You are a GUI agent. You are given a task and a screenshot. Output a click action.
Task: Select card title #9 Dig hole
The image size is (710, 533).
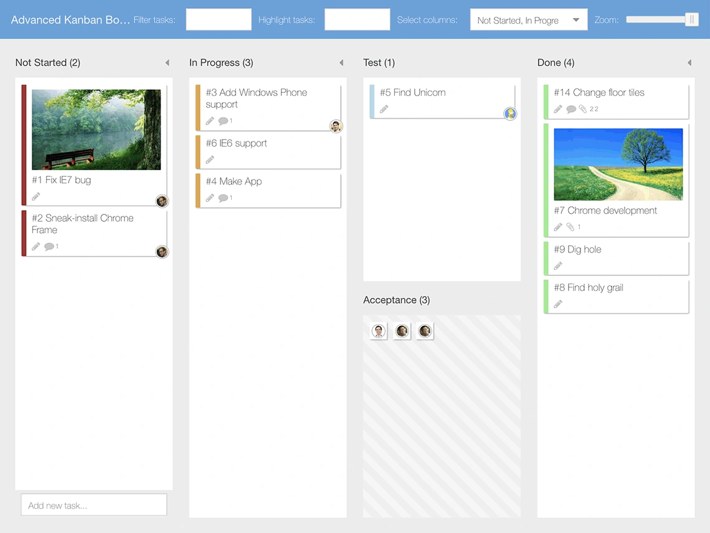point(577,249)
